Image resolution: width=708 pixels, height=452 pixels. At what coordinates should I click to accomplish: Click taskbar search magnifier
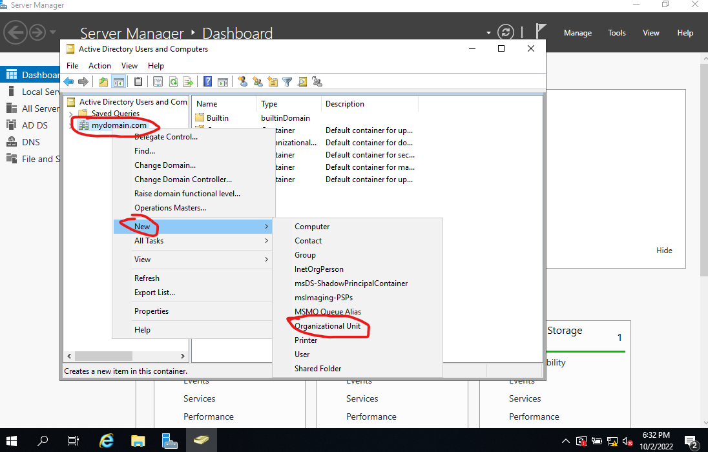pos(43,440)
